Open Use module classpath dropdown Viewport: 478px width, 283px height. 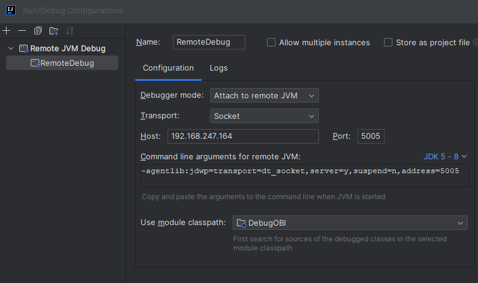click(350, 223)
